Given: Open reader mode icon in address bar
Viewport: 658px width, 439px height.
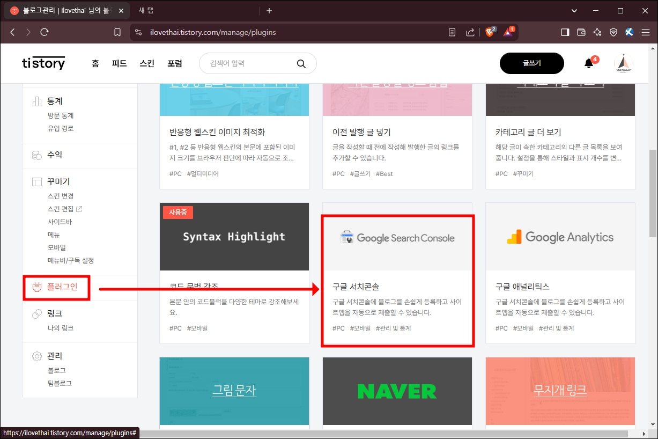Looking at the screenshot, I should point(452,32).
